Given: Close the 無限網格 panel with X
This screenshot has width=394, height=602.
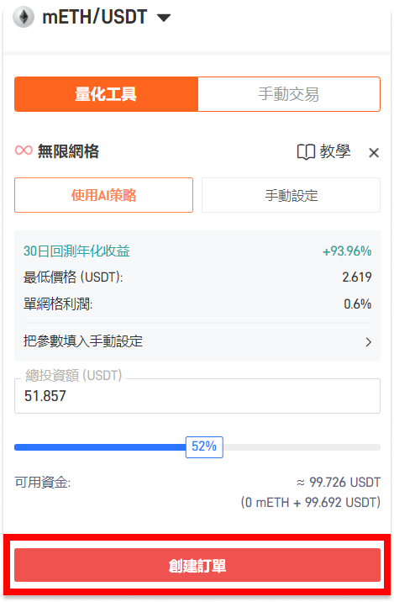Looking at the screenshot, I should coord(374,153).
